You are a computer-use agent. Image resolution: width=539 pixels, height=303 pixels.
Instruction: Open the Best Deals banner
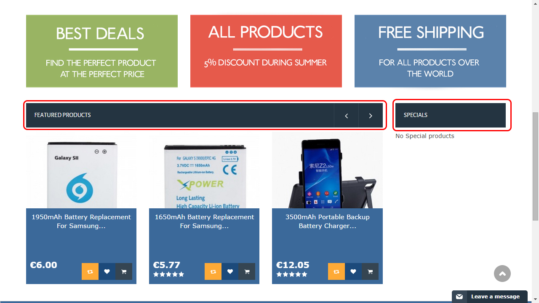[x=102, y=51]
